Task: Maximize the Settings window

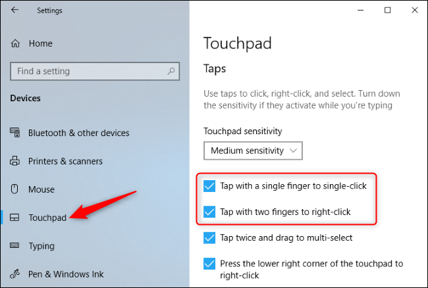Action: pyautogui.click(x=387, y=11)
